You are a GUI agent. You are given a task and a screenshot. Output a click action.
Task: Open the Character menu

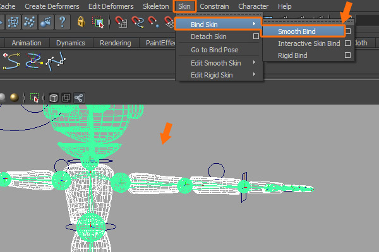point(253,6)
